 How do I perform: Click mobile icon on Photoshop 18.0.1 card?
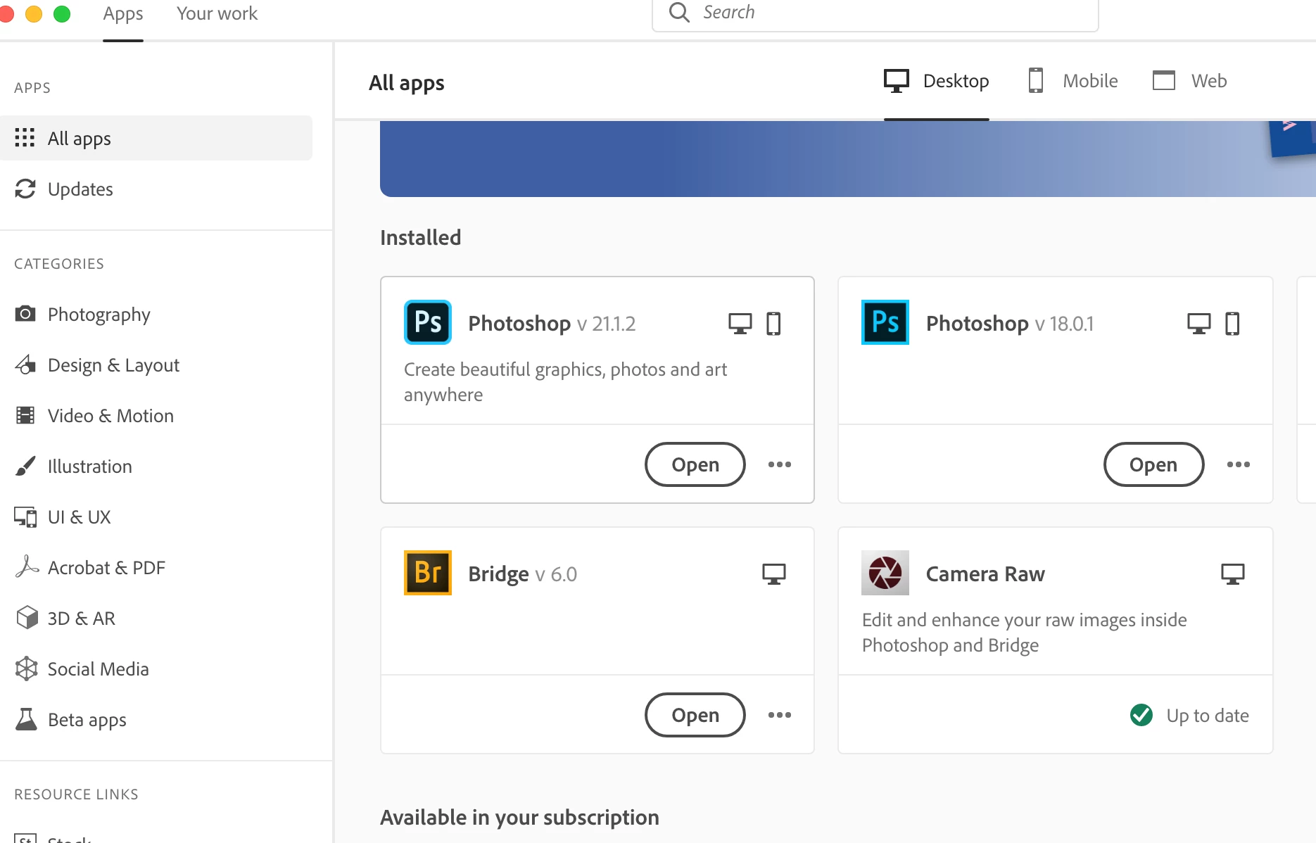[x=1232, y=324]
